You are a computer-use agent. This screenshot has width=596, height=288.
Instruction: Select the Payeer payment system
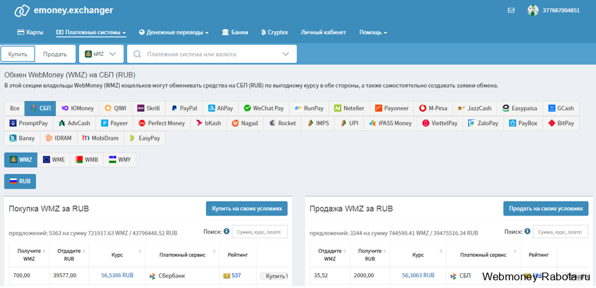tap(114, 123)
